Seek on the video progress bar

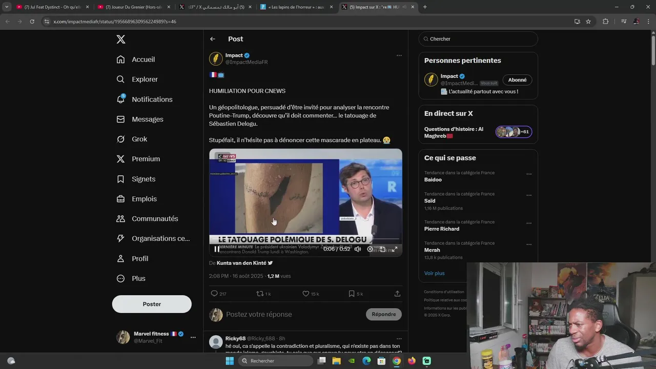click(x=305, y=239)
